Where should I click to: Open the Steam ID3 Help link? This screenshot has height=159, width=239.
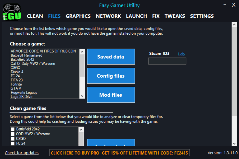coord(181,54)
